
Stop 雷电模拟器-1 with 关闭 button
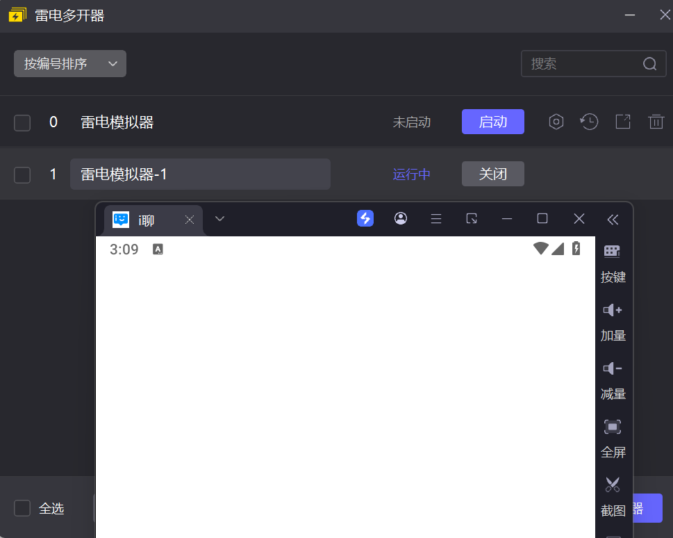click(x=492, y=174)
